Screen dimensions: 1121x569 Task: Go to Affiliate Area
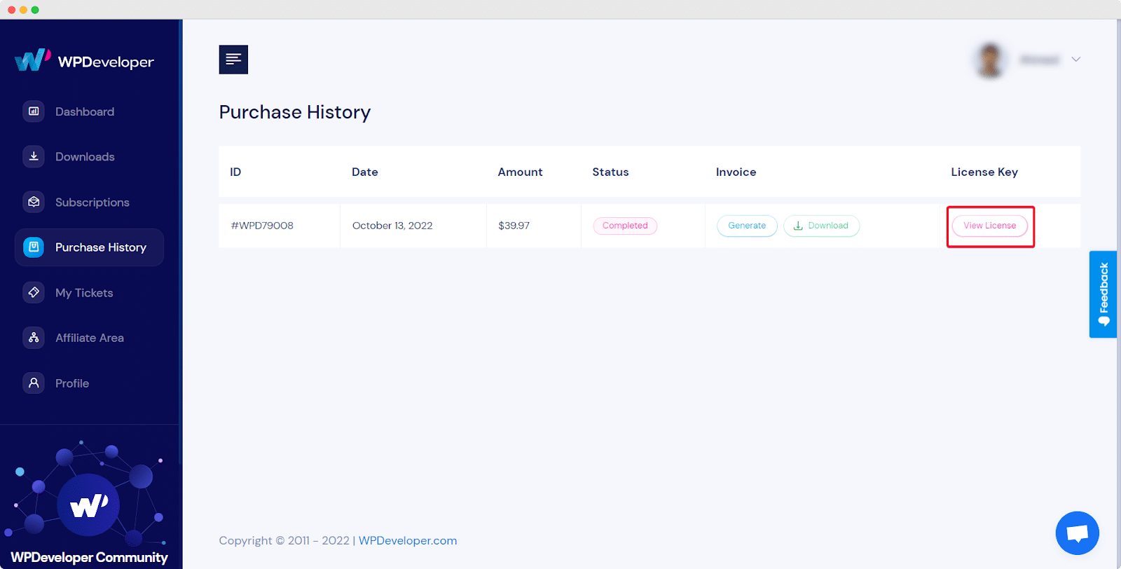point(90,338)
